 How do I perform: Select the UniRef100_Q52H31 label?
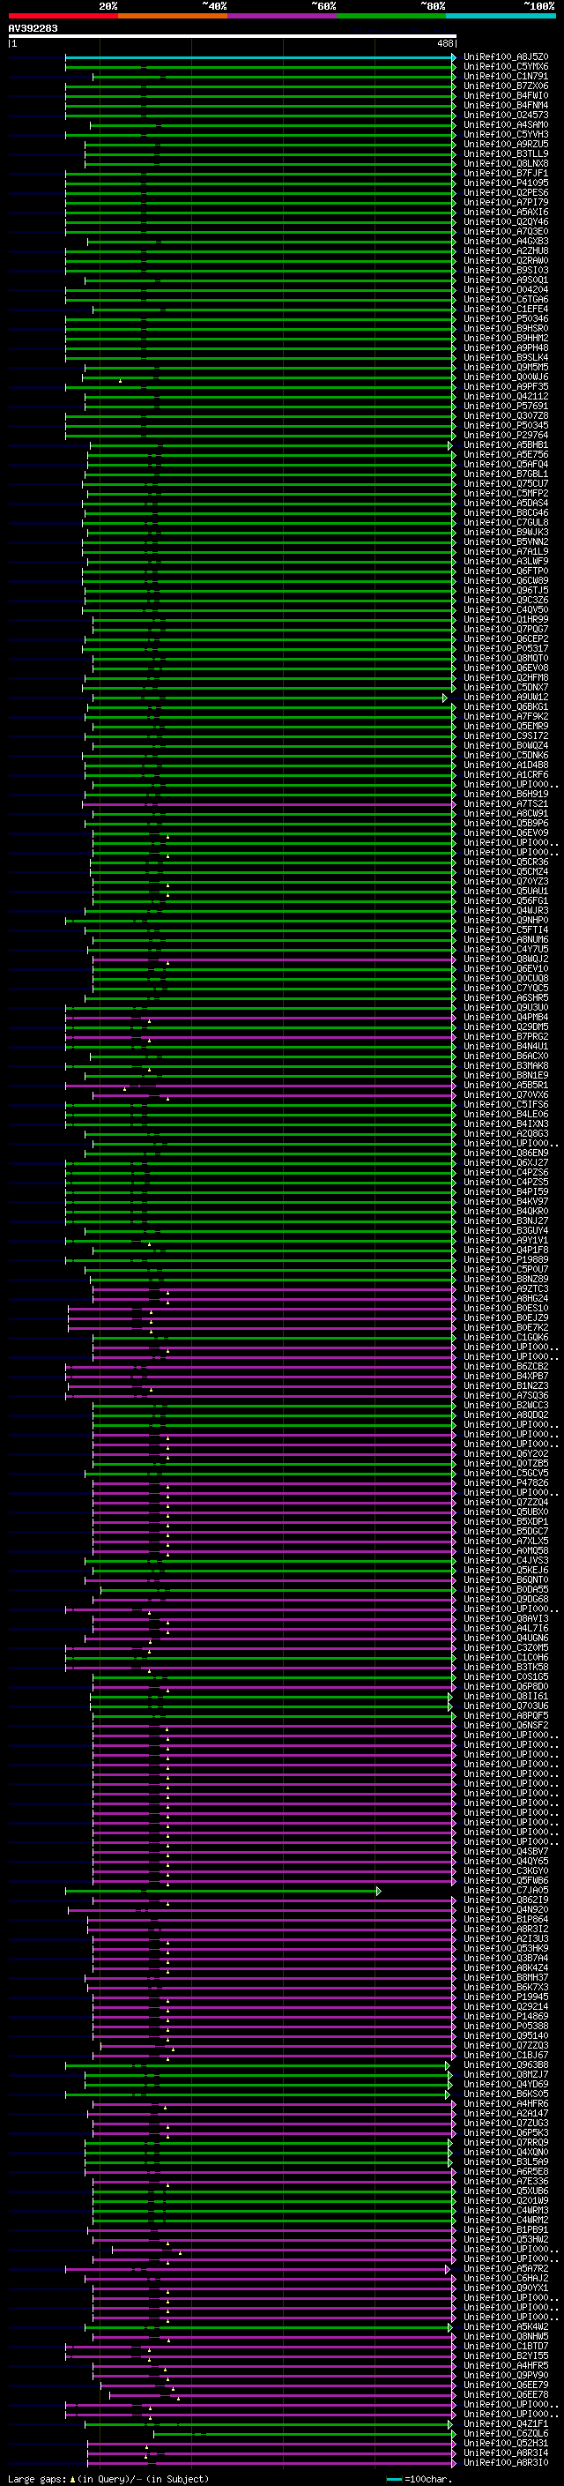coord(505,2443)
